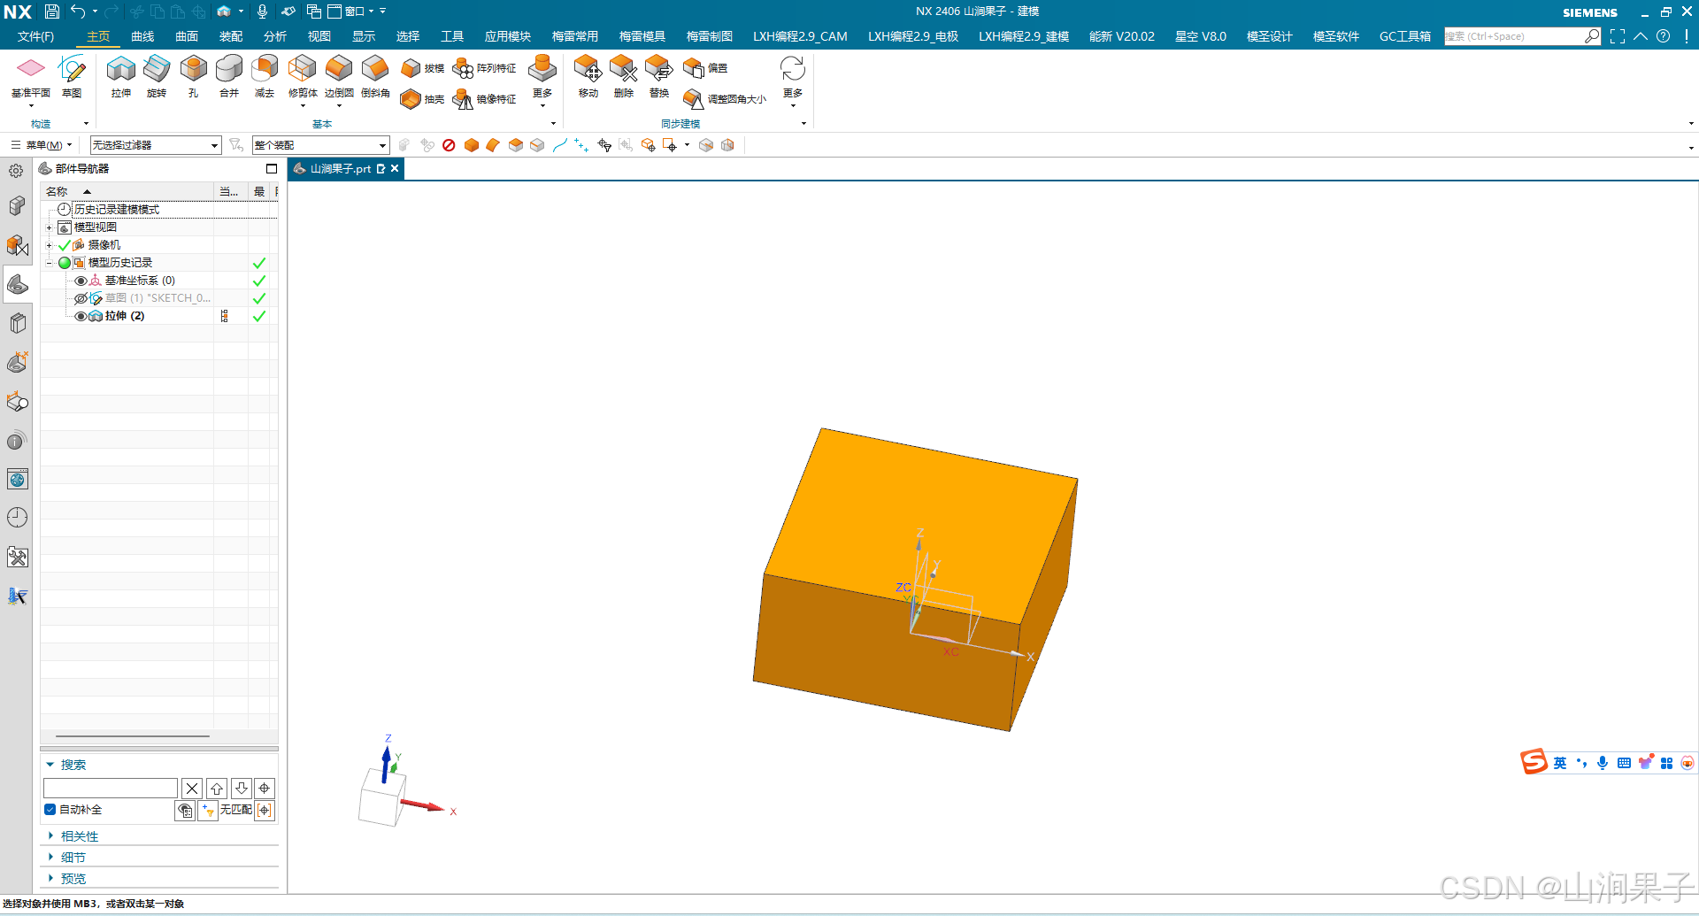Expand the 模型视图 tree node
This screenshot has width=1699, height=916.
pyautogui.click(x=50, y=227)
